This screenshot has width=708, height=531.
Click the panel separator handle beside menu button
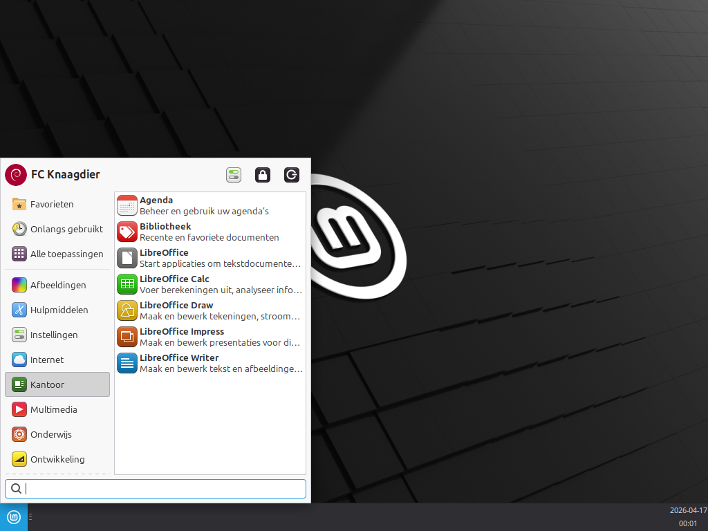pos(30,517)
